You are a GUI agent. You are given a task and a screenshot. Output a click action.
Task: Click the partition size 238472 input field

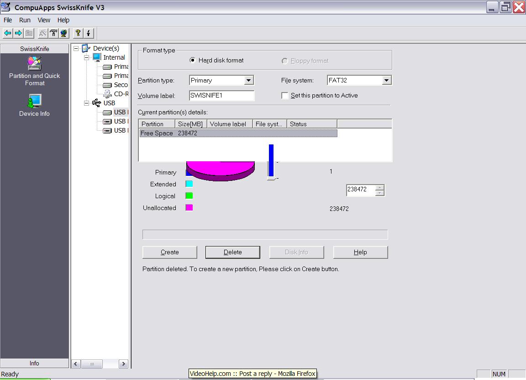coord(361,190)
